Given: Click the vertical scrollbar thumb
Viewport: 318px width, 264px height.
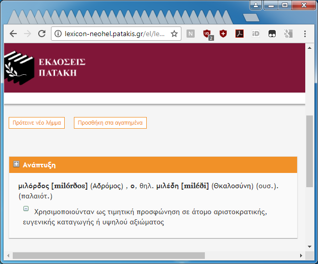Looking at the screenshot, I should (x=309, y=151).
